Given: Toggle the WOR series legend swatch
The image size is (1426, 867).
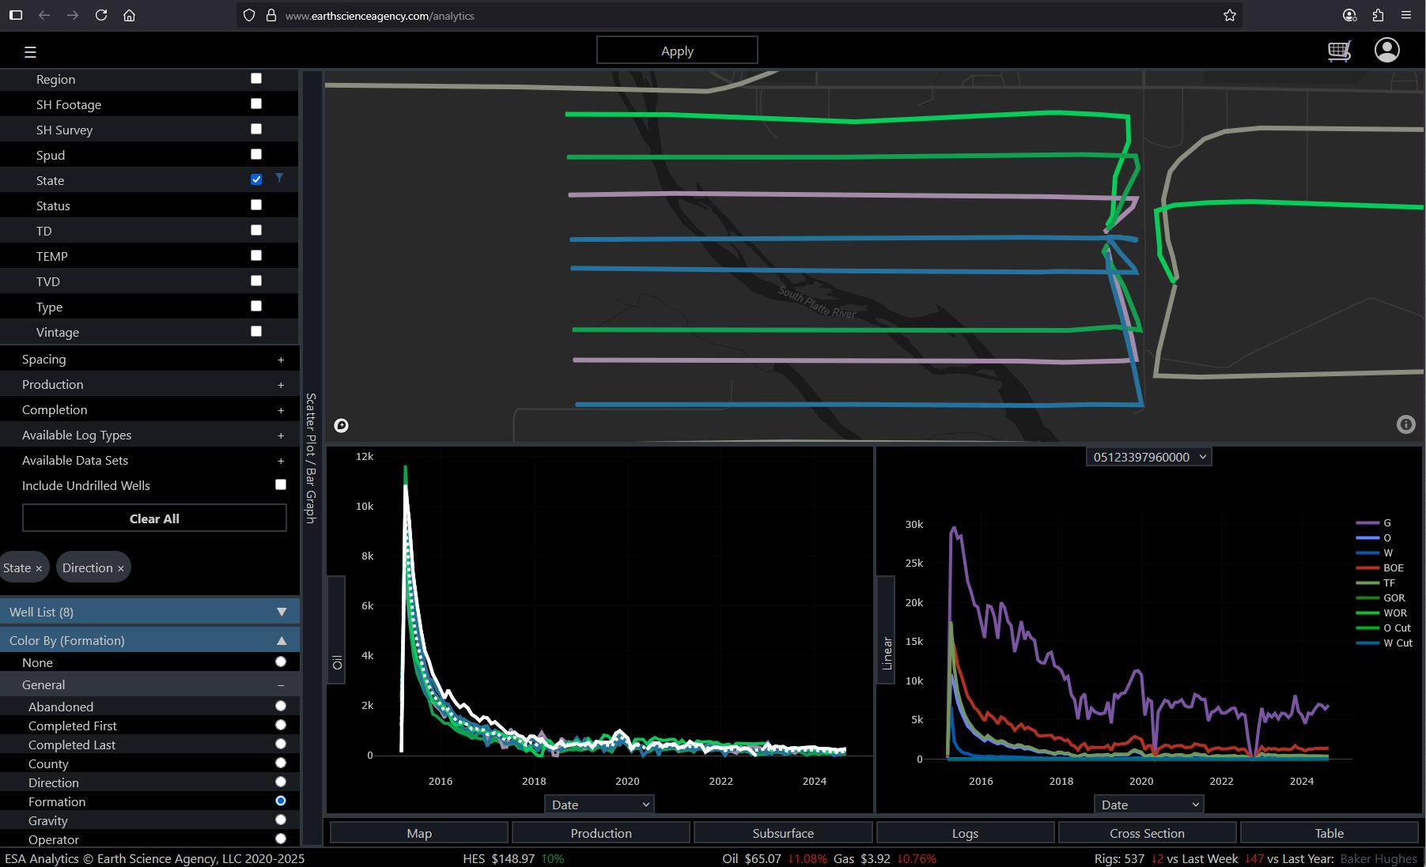Looking at the screenshot, I should click(1367, 613).
